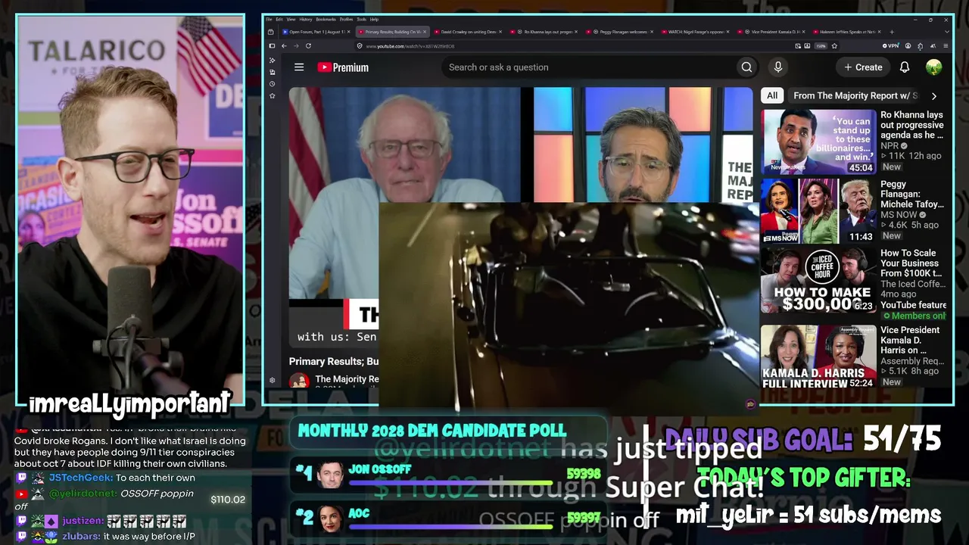Open the File menu in the browser
This screenshot has height=545, width=969.
pyautogui.click(x=269, y=19)
